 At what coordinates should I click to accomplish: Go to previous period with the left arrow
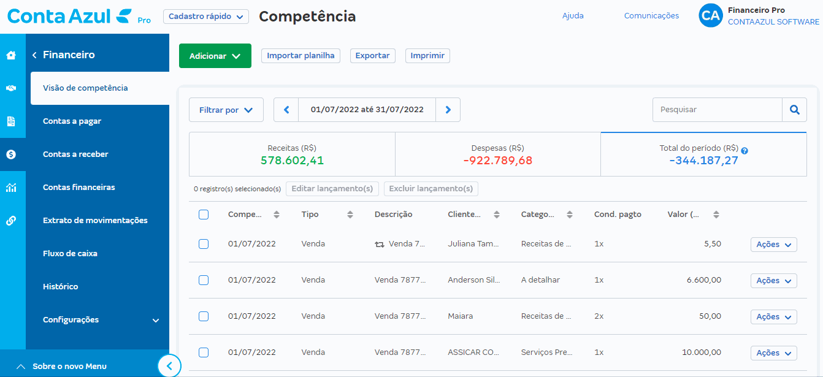click(x=286, y=110)
